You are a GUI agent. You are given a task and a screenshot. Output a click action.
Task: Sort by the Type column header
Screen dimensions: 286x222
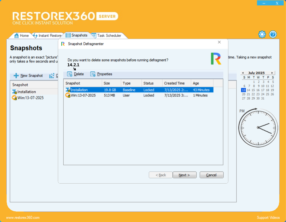tap(131, 83)
